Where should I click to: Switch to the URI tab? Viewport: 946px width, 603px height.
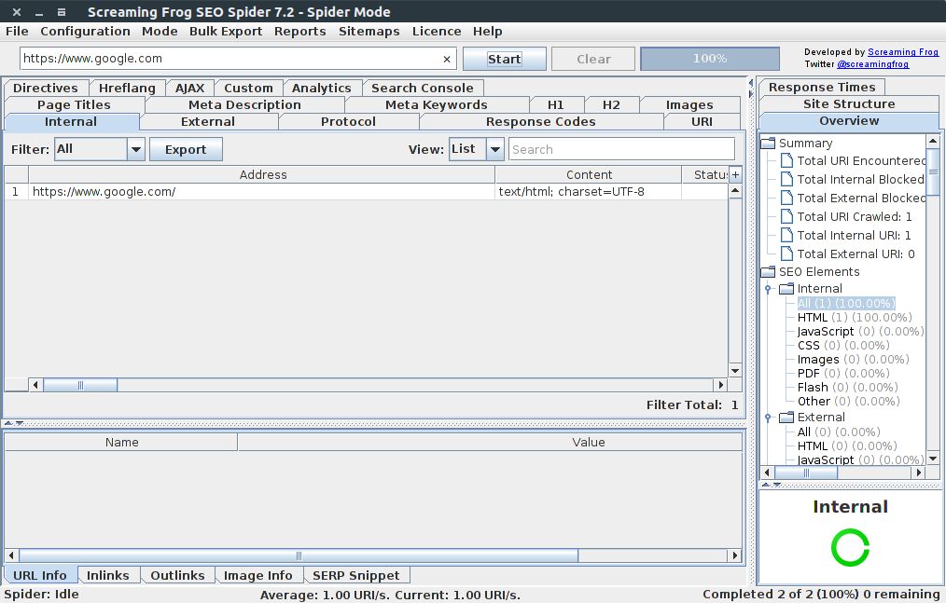tap(702, 122)
